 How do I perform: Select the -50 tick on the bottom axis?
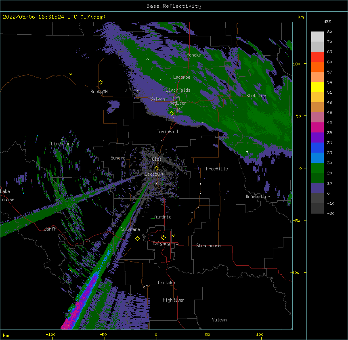click(103, 334)
